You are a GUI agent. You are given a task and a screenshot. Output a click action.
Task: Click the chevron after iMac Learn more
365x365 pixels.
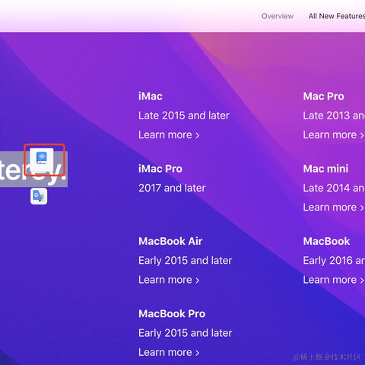pyautogui.click(x=197, y=135)
